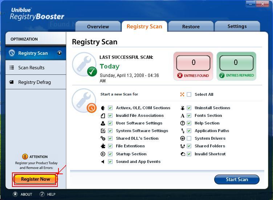This screenshot has height=200, width=273.
Task: Click the Shared DLL's gears icon
Action: 103,138
